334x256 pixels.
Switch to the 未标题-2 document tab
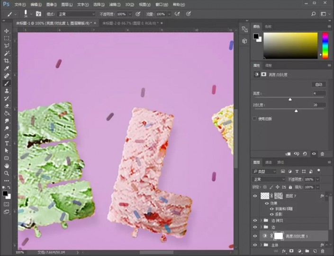pyautogui.click(x=130, y=23)
